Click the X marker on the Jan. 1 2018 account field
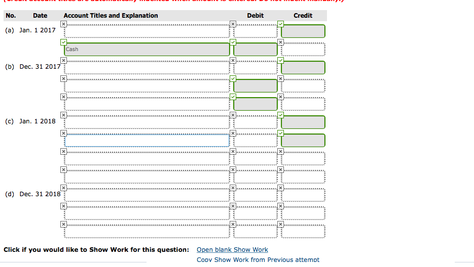 63,115
